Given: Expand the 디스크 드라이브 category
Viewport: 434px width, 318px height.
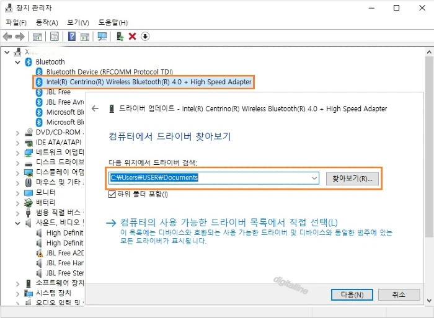Looking at the screenshot, I should (18, 163).
